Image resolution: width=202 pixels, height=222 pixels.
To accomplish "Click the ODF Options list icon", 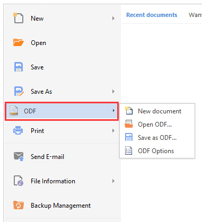I will [x=128, y=150].
